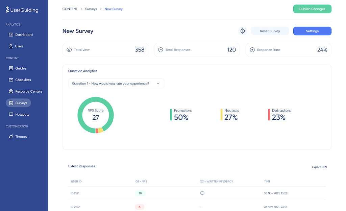346x211 pixels.
Task: Select the Users icon under Analytics
Action: coord(11,46)
